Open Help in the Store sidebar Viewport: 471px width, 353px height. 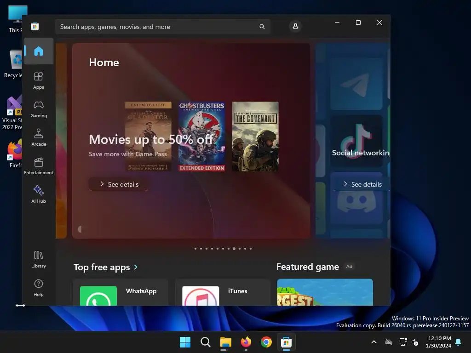[x=39, y=288]
